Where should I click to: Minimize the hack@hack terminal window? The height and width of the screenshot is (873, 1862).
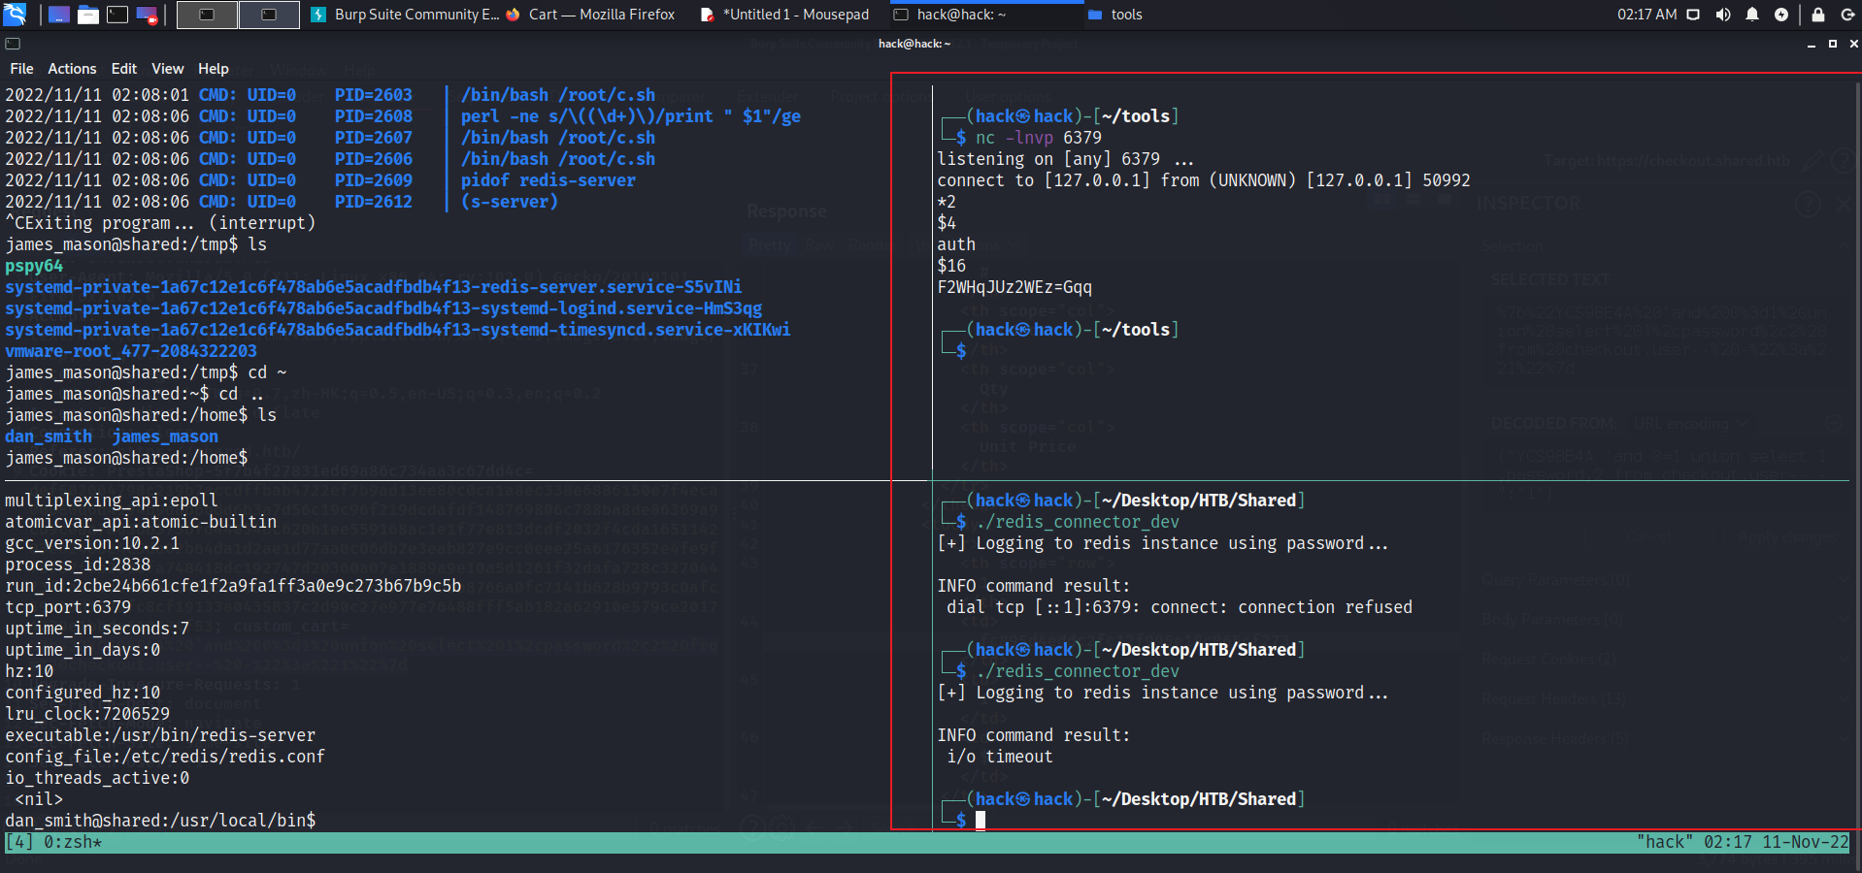pyautogui.click(x=1811, y=44)
